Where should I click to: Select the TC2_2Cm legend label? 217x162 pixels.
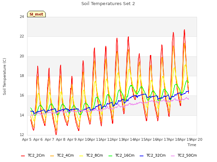click(36, 156)
